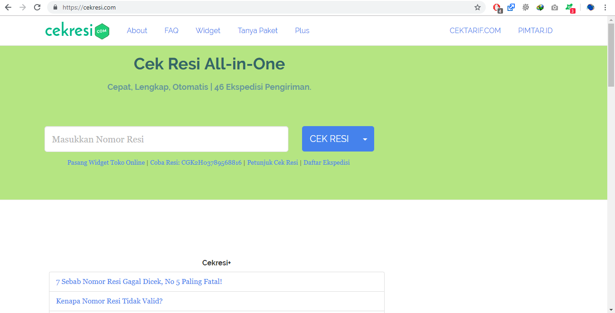This screenshot has width=615, height=313.
Task: Reload the cekresi.com page
Action: [x=37, y=7]
